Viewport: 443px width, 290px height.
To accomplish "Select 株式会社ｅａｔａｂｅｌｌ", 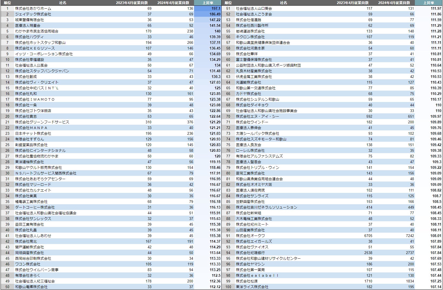I will click(x=257, y=275).
